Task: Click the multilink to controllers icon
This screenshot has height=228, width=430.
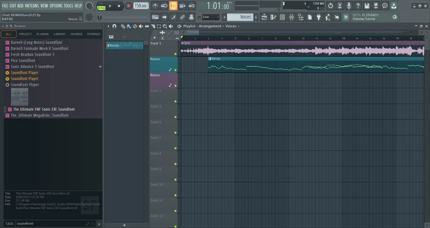Action: (183, 17)
